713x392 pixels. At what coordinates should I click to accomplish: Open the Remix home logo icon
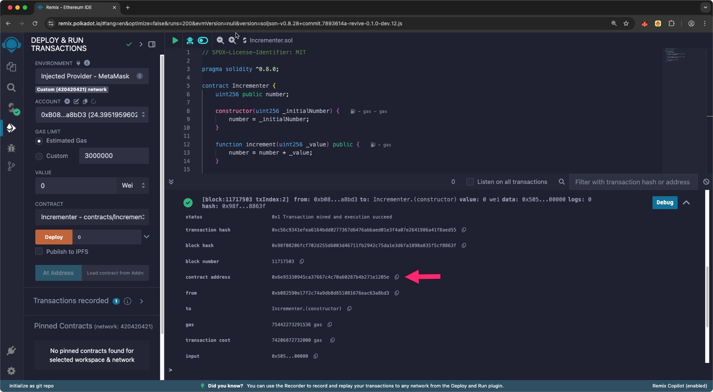[x=11, y=45]
